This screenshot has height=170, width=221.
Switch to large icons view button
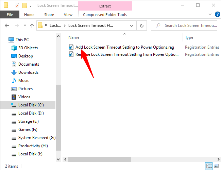(217, 166)
